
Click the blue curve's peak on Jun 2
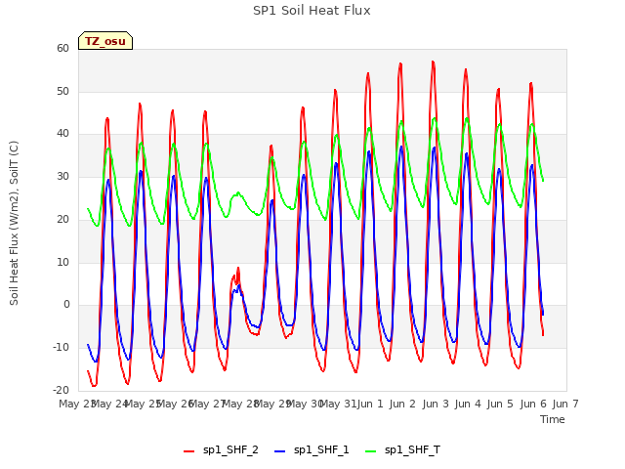pos(401,148)
